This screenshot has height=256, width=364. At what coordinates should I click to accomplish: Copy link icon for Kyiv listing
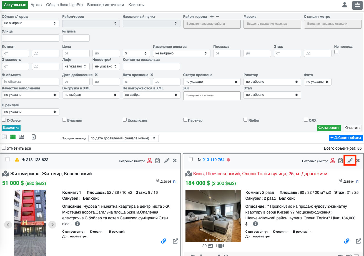[347, 241]
